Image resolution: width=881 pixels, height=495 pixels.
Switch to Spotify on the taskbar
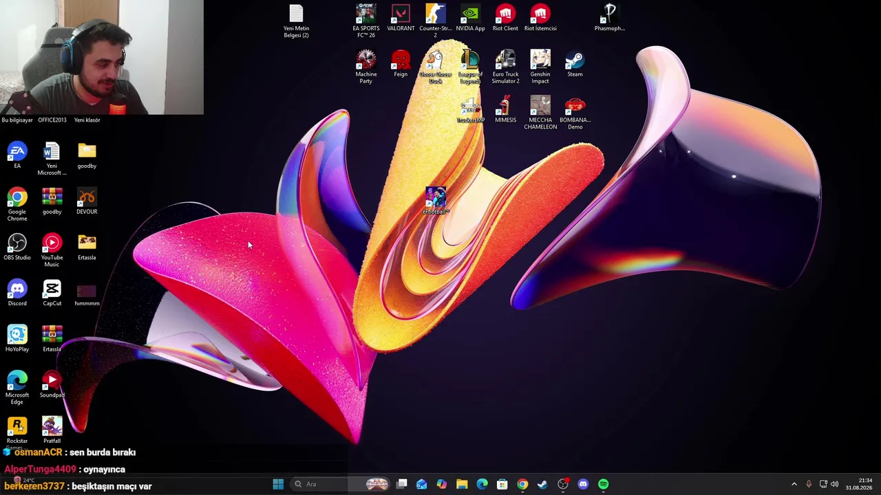[604, 484]
